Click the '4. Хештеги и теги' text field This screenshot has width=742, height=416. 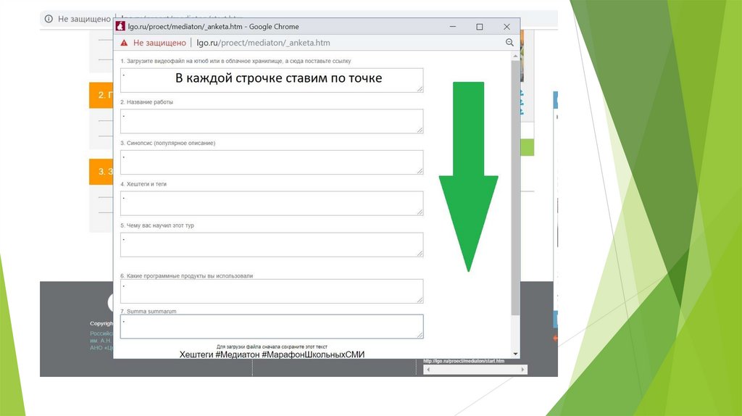(x=272, y=204)
